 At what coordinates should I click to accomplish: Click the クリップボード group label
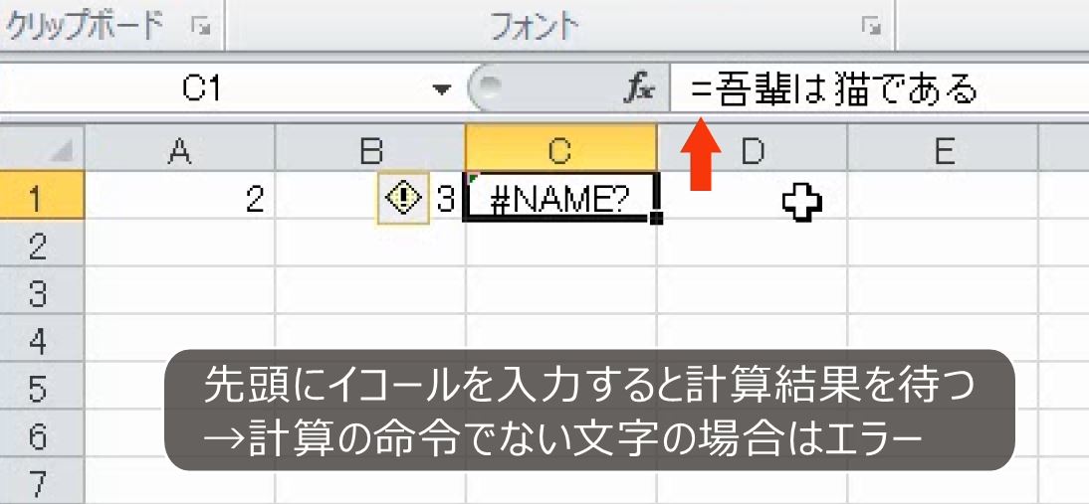click(x=84, y=27)
